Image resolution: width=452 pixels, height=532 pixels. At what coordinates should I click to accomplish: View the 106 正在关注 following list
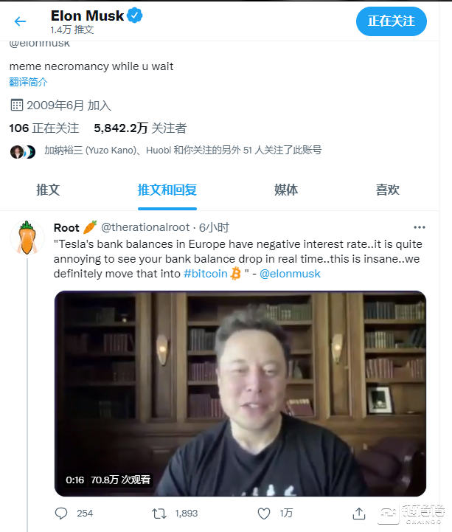point(44,128)
